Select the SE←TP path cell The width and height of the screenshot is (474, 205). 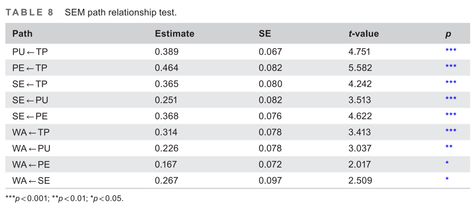30,84
